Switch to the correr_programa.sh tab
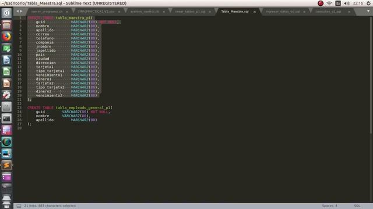The width and height of the screenshot is (373, 209). 47,12
